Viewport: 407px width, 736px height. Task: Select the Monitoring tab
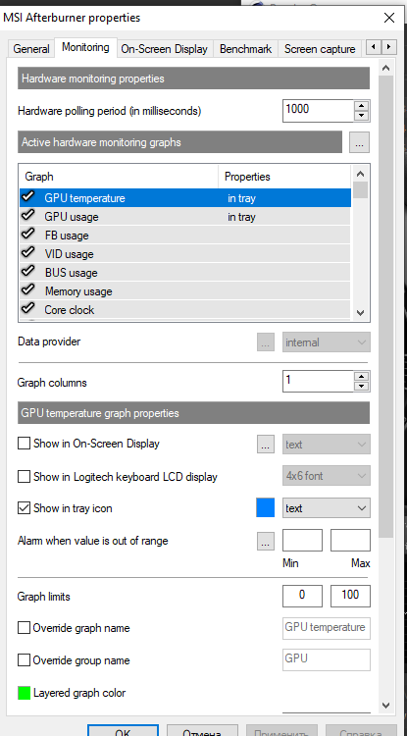click(85, 47)
